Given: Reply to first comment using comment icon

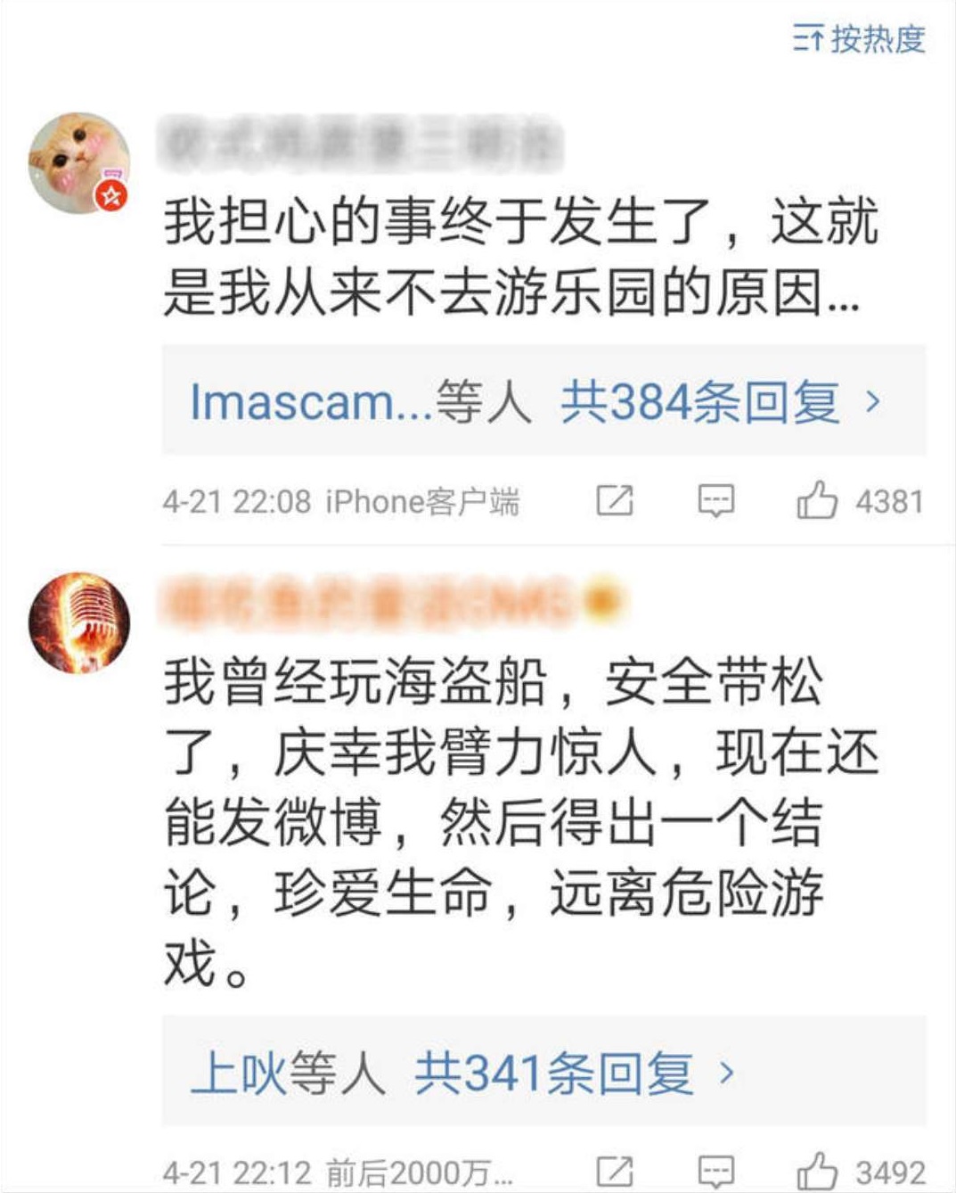Looking at the screenshot, I should (715, 501).
